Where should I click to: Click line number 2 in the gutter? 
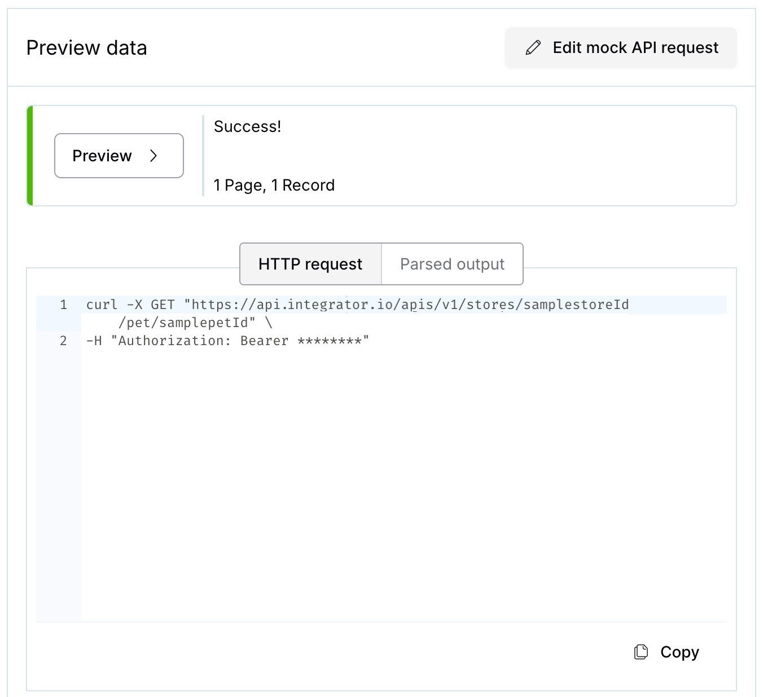63,341
